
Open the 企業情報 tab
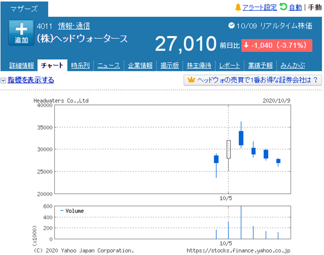[x=140, y=65]
